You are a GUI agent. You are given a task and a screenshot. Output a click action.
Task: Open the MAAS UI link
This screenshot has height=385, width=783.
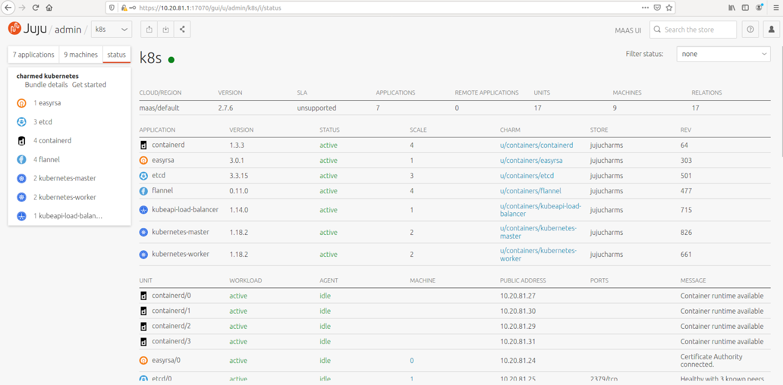tap(628, 30)
